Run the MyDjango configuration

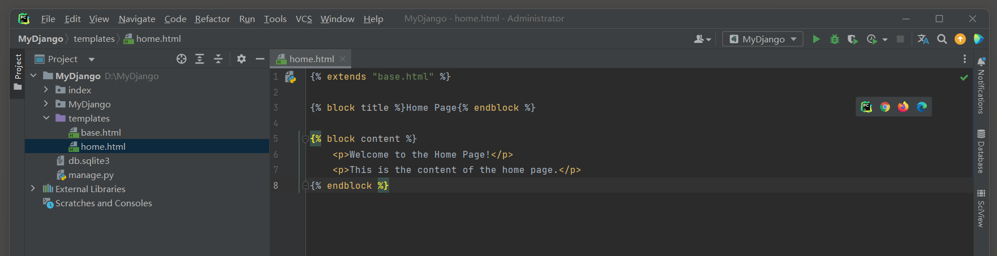click(816, 39)
